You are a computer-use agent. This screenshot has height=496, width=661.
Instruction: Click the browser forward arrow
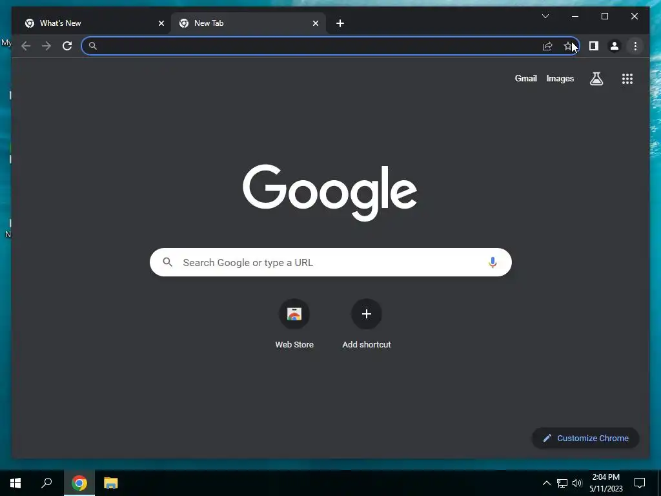[46, 46]
